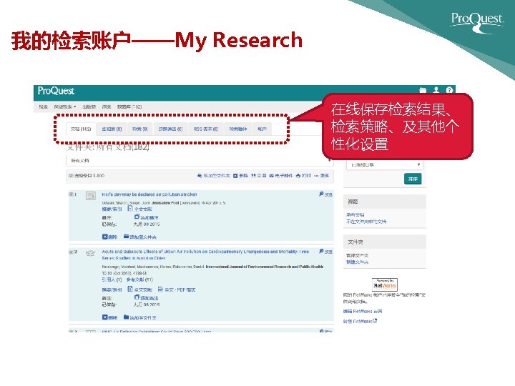Screen dimensions: 515x386
Task: Click the external link icon beside 登录 RefWorks
Action: (375, 321)
